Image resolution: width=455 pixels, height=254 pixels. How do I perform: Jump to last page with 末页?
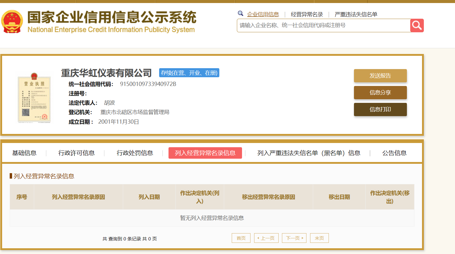pos(319,238)
